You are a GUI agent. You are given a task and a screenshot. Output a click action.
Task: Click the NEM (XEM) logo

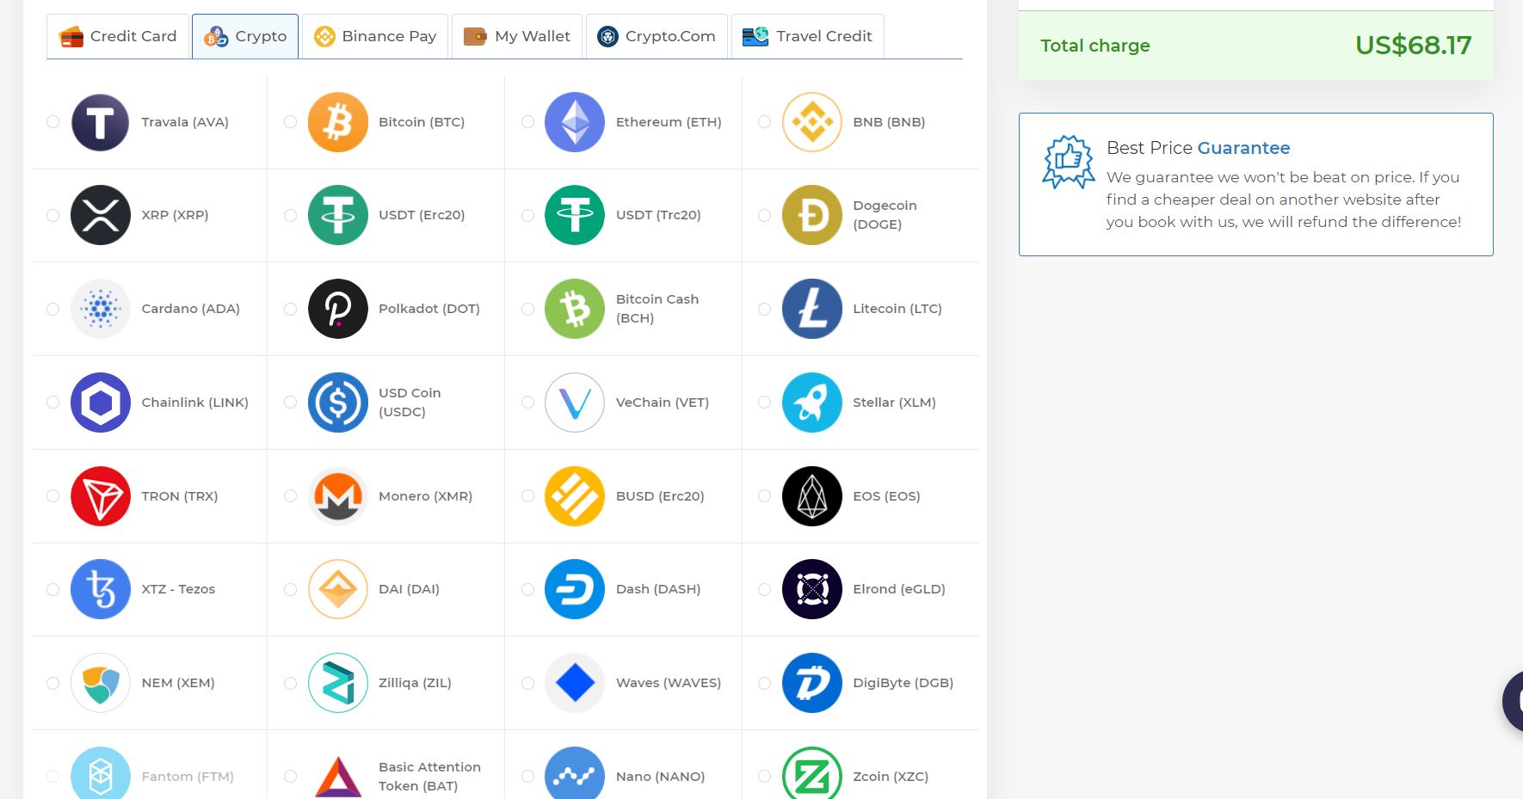pos(101,683)
